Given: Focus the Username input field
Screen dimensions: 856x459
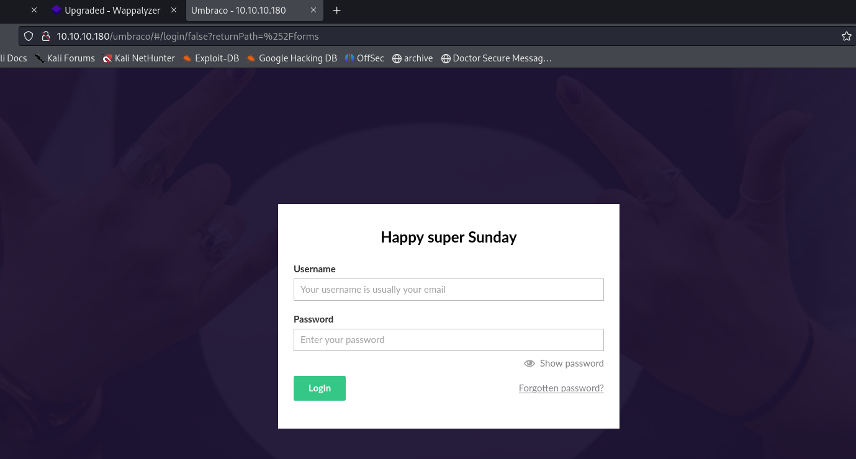Looking at the screenshot, I should click(448, 290).
